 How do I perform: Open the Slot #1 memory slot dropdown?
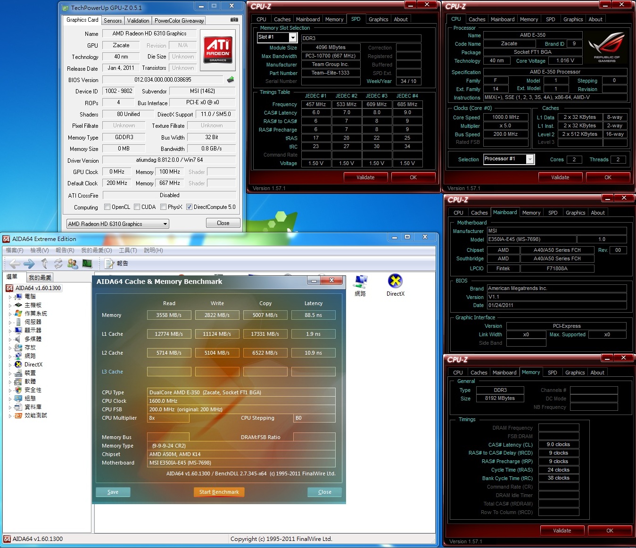(x=293, y=37)
